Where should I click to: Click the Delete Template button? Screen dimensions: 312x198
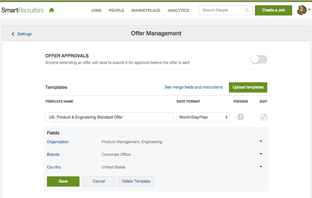click(x=136, y=181)
